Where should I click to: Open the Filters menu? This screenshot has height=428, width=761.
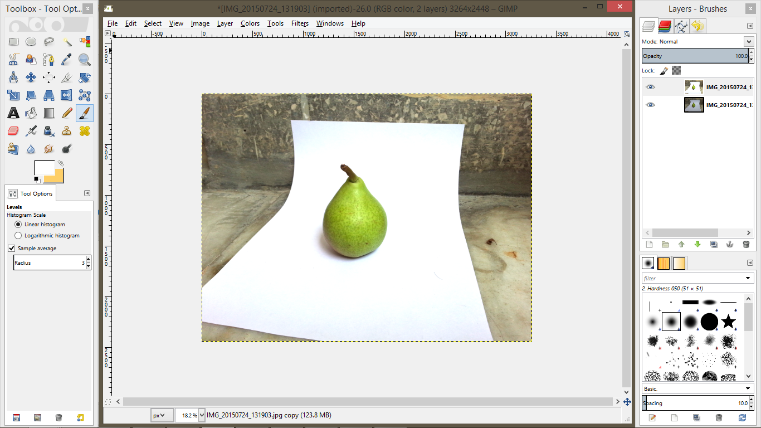(x=299, y=23)
